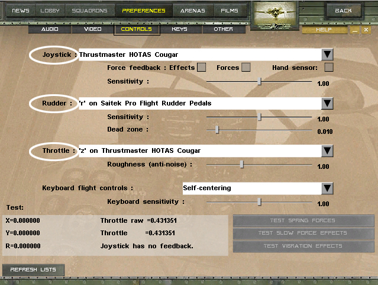Viewport: 378px width, 285px height.
Task: Expand Keyboard flight controls dropdown arrow
Action: (x=327, y=188)
